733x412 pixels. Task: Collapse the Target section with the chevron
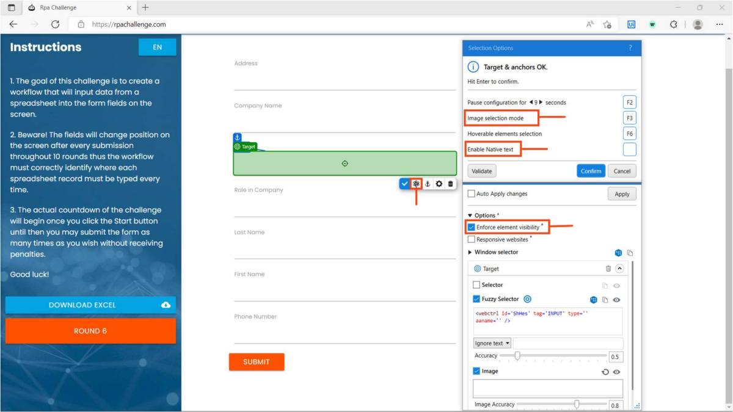coord(619,269)
